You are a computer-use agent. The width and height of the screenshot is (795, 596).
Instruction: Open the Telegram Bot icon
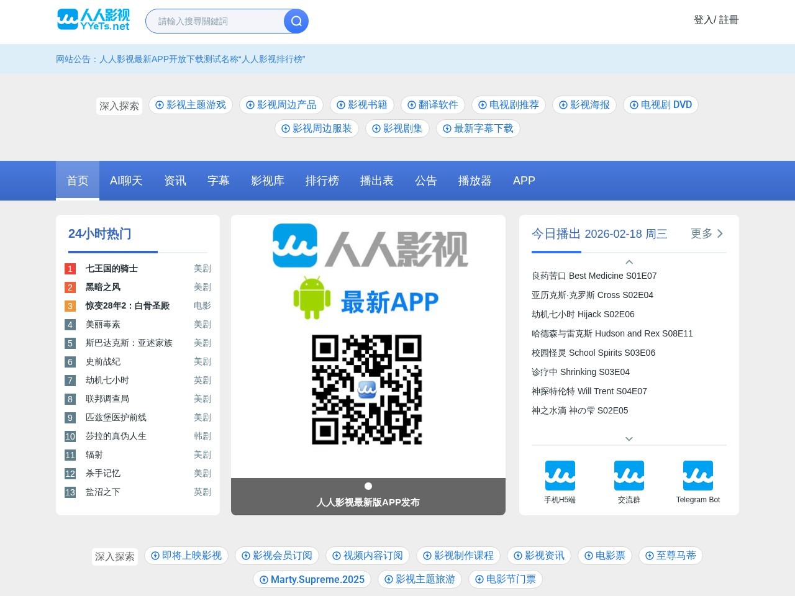pyautogui.click(x=697, y=476)
